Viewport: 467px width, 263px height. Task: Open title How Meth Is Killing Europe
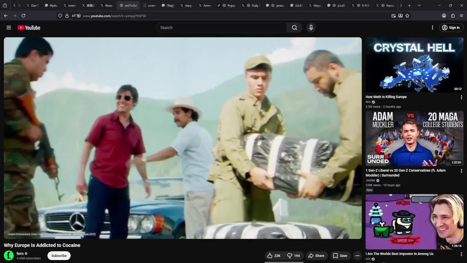(x=386, y=97)
